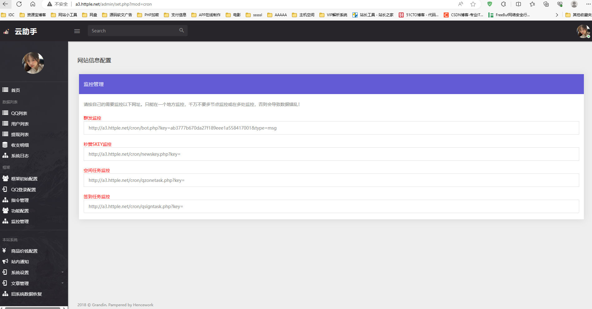Open browser settings ellipsis menu

(x=588, y=4)
